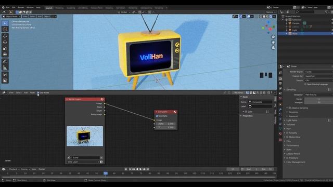Viewport: 333px width, 187px height.
Task: Enable the Simplify checkbox
Action: [287, 133]
